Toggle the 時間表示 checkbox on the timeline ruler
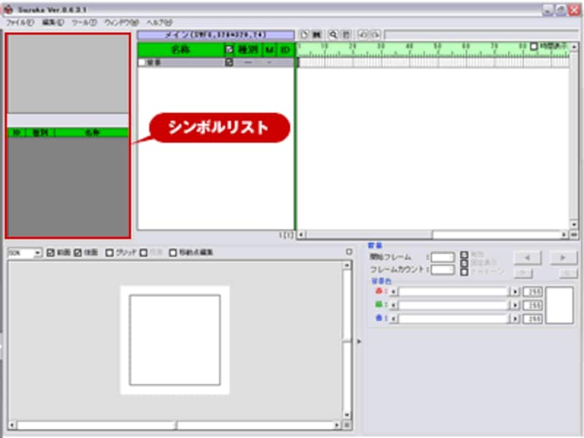Viewport: 584px width, 438px height. pos(534,45)
